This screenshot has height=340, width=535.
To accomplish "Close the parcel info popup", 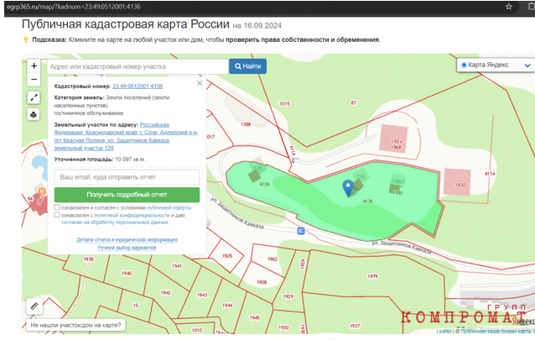I will pyautogui.click(x=200, y=83).
